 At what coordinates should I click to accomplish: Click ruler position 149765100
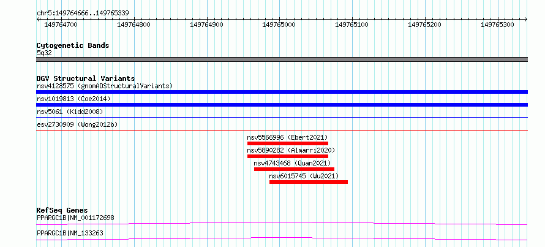(351, 25)
